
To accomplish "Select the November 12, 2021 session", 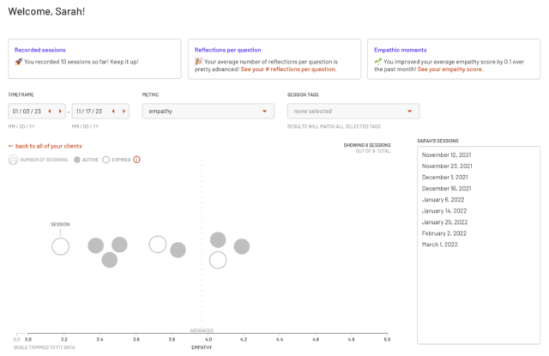I will point(448,154).
